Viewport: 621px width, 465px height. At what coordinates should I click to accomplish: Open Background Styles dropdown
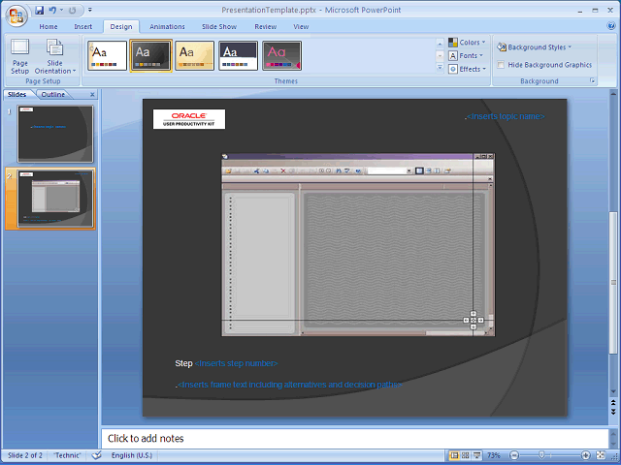click(x=535, y=47)
